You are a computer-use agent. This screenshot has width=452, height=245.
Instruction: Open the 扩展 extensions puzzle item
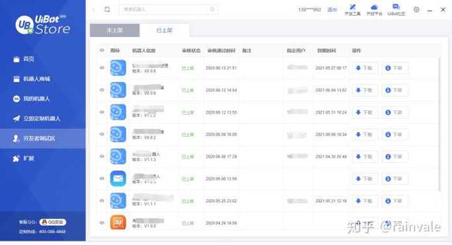click(x=24, y=158)
